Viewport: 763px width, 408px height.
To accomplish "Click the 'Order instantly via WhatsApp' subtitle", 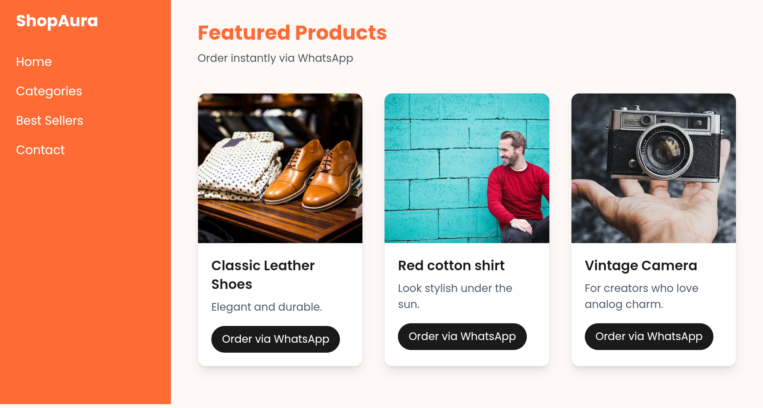I will [x=275, y=58].
